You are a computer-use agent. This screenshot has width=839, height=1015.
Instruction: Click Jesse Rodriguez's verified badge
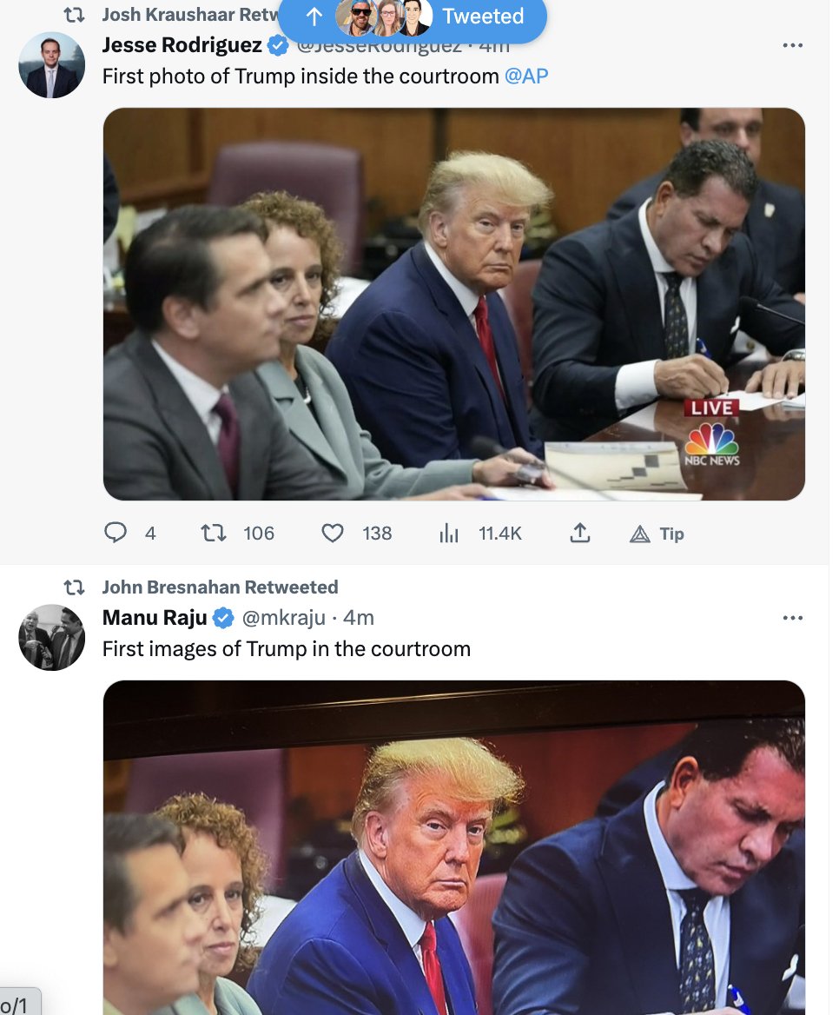[x=278, y=45]
